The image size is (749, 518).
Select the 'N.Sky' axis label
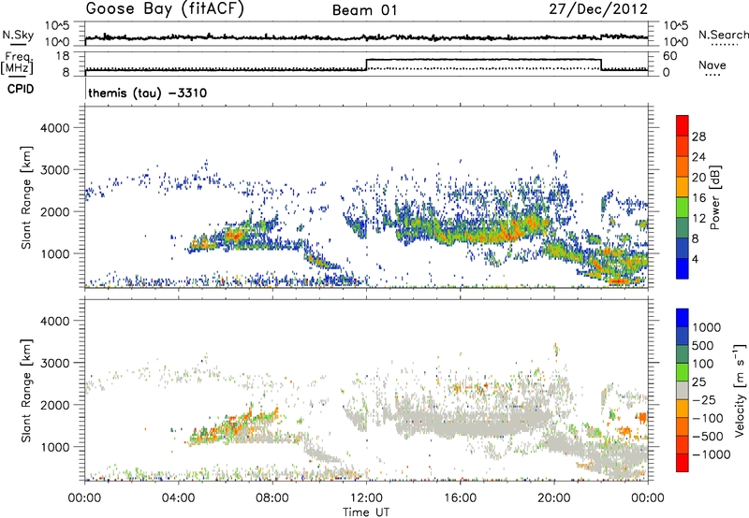coord(18,35)
